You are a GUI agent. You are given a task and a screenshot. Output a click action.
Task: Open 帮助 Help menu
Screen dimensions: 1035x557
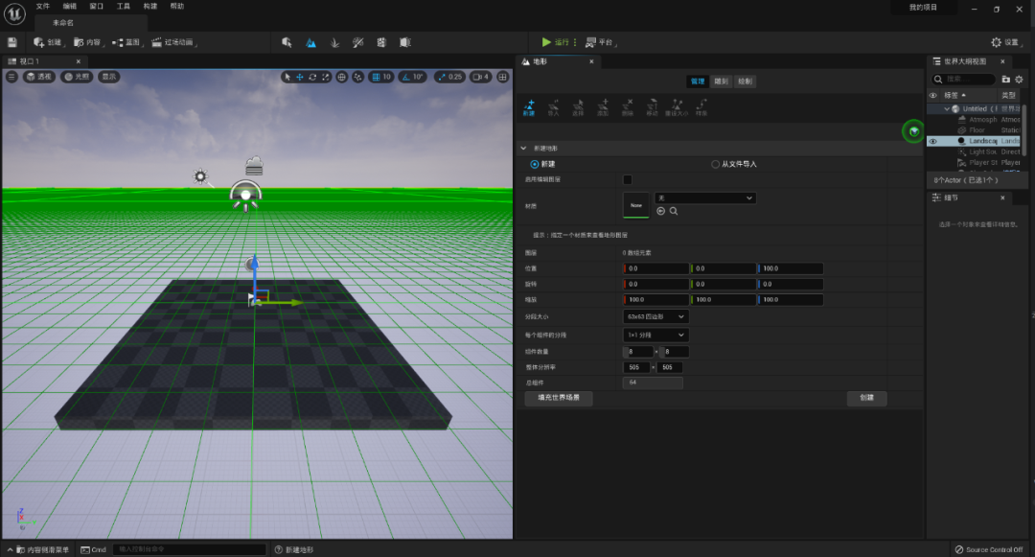click(177, 6)
